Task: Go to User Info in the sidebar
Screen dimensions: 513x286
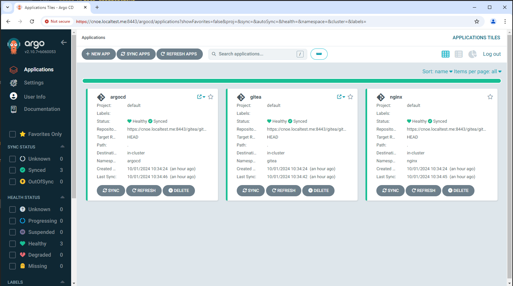Action: coord(35,97)
